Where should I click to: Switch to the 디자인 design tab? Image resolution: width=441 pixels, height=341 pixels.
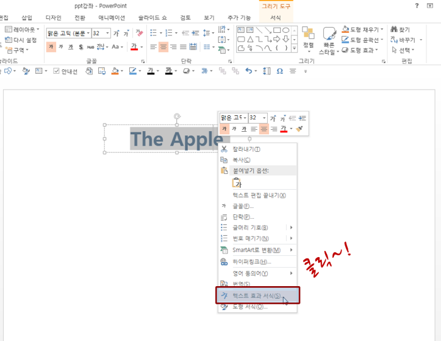click(x=54, y=18)
